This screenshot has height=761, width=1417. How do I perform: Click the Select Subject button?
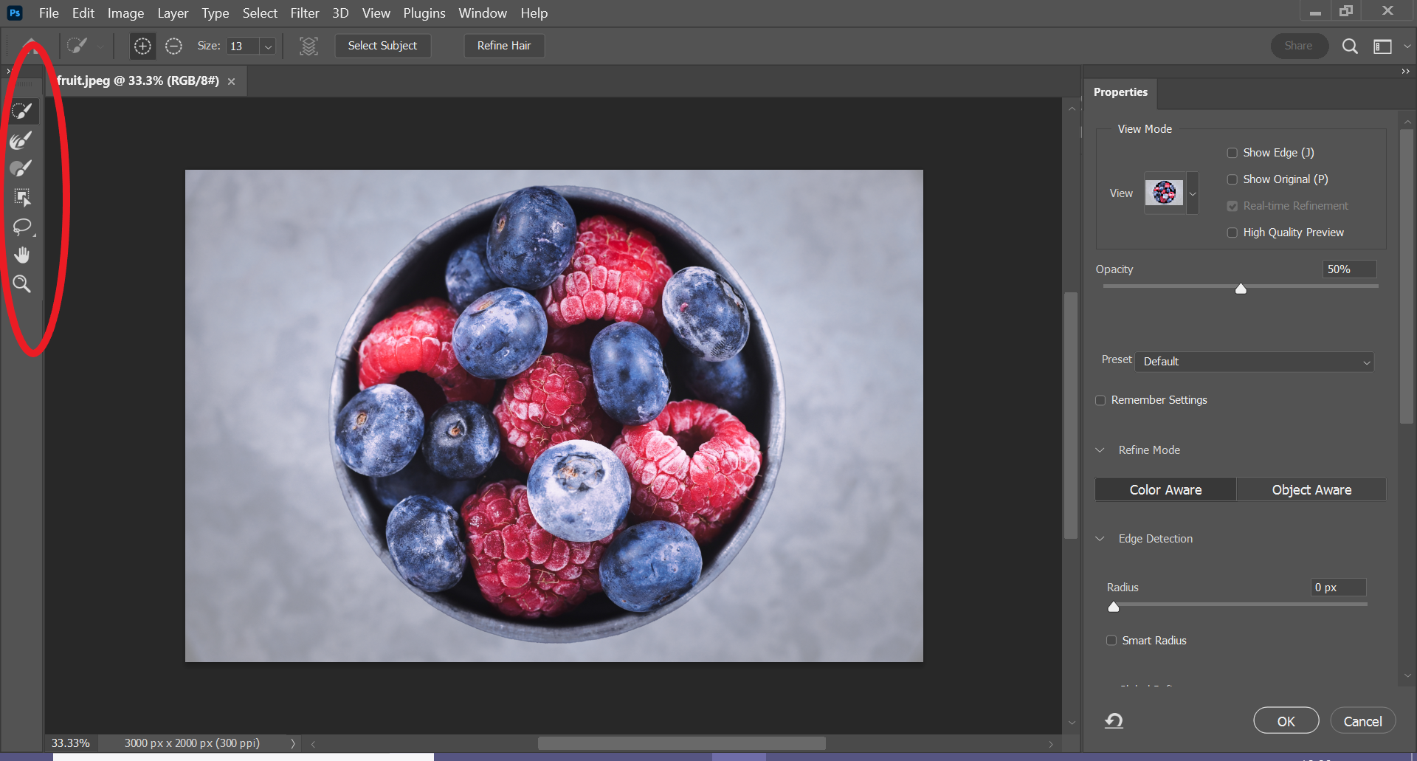[382, 46]
